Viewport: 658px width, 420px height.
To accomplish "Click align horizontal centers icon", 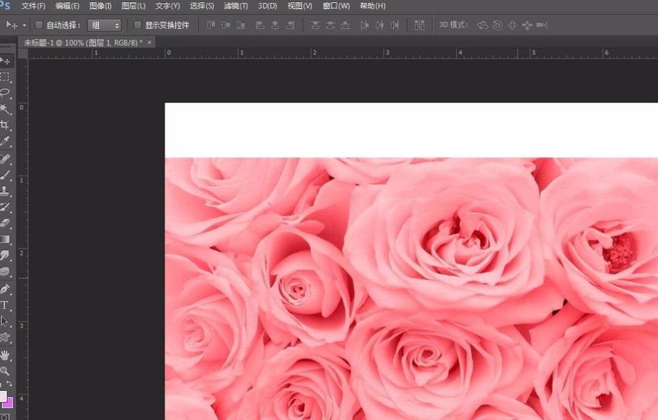I will tap(275, 25).
